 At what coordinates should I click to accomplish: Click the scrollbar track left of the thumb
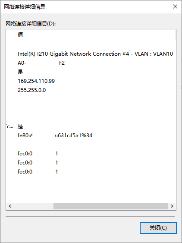[34, 206]
